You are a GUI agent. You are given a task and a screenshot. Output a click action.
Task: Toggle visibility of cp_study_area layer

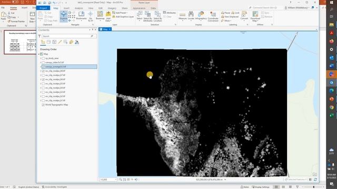43,58
